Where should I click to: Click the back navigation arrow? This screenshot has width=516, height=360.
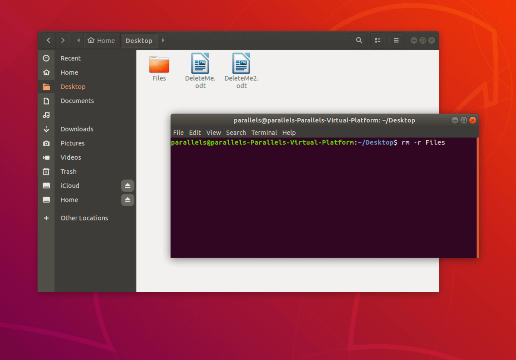pyautogui.click(x=48, y=40)
